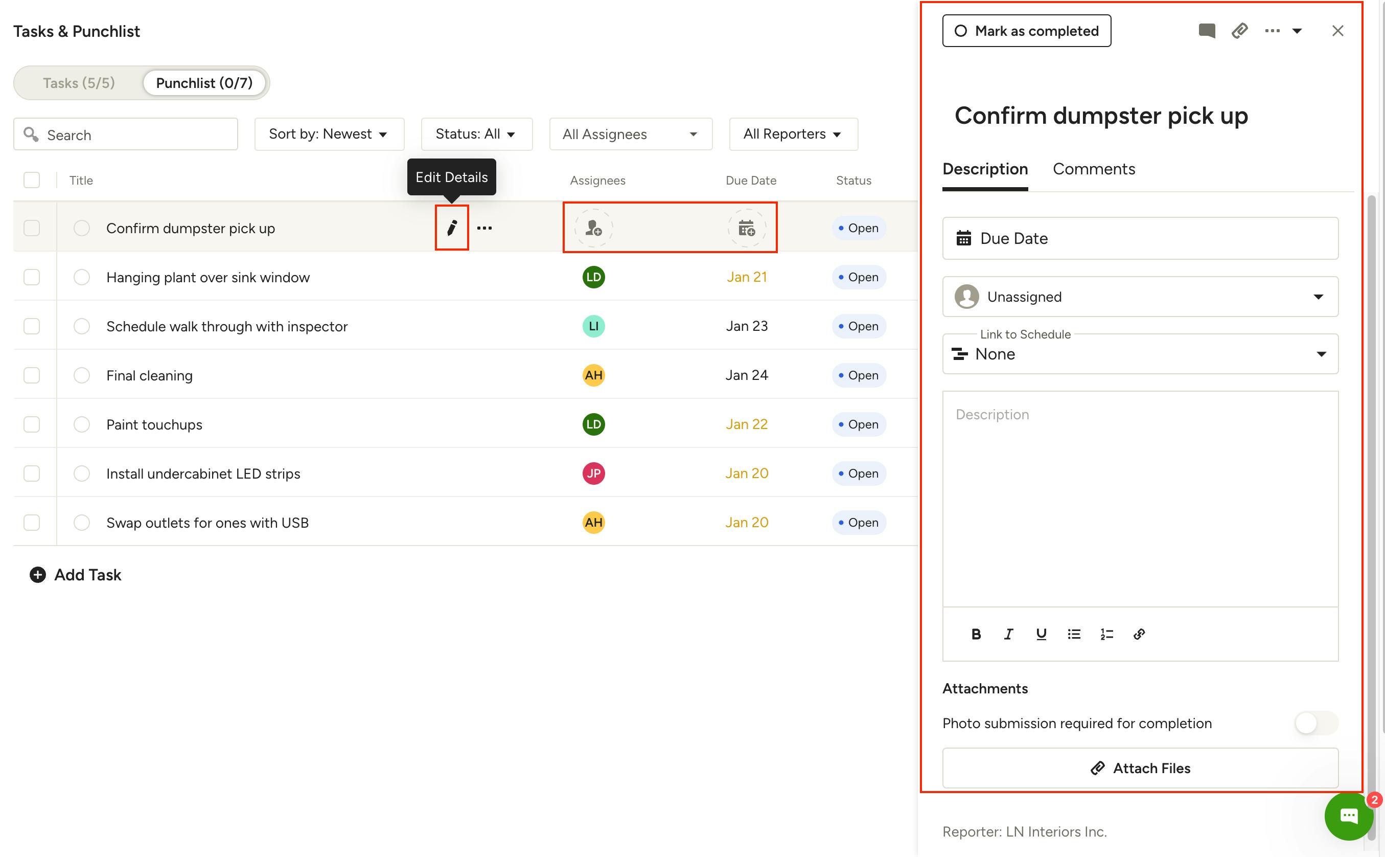Click the LI avatar on Schedule walk through row
Image resolution: width=1385 pixels, height=857 pixels.
[593, 326]
